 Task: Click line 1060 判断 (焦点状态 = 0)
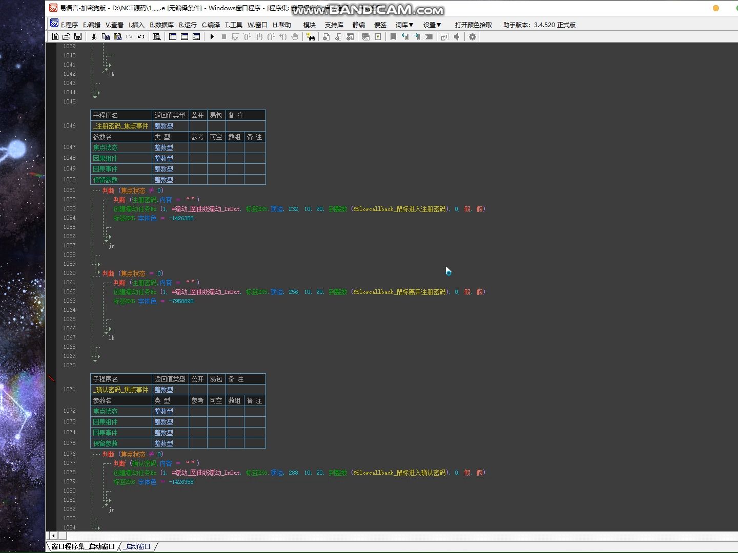tap(133, 273)
